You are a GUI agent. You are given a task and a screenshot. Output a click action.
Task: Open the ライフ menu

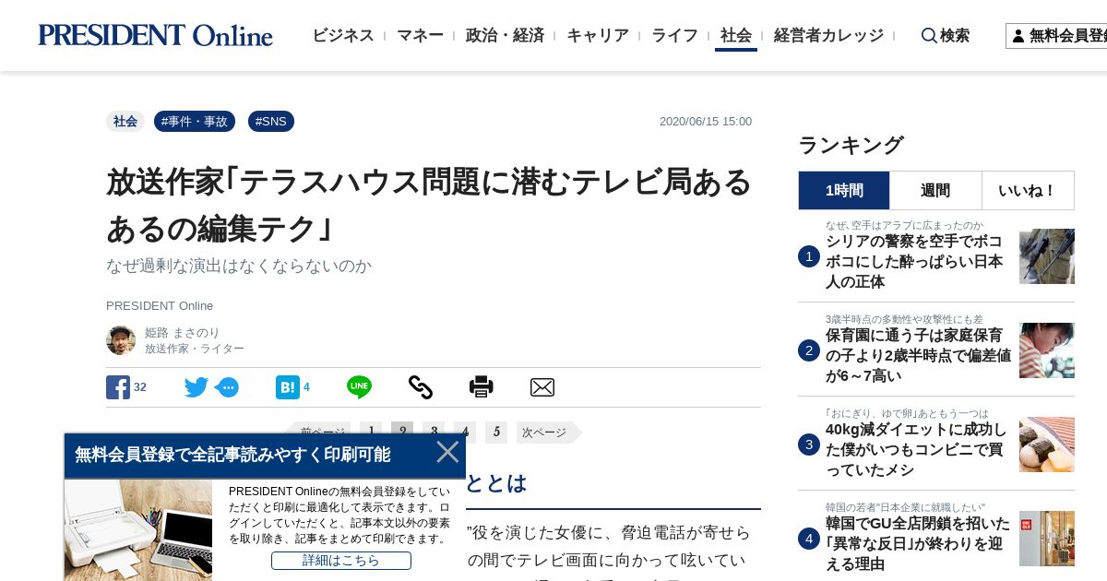tap(674, 35)
